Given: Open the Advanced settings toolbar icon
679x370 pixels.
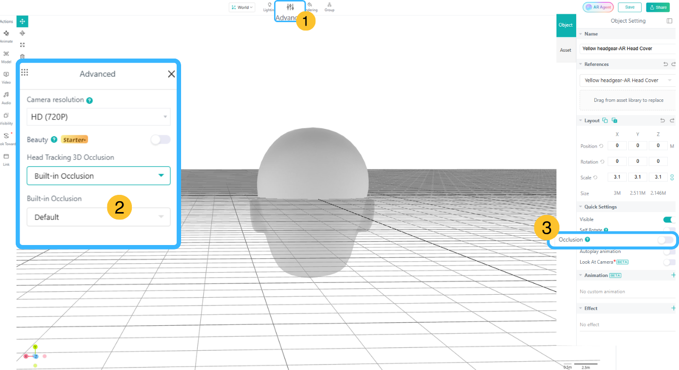Looking at the screenshot, I should (x=290, y=7).
